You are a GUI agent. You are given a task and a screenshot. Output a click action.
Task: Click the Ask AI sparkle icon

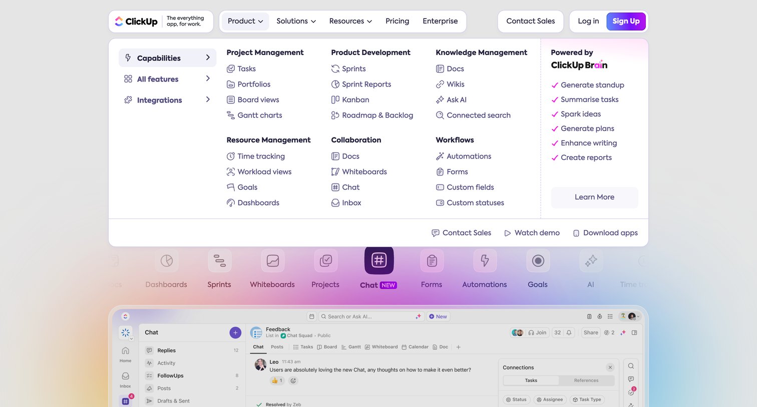pyautogui.click(x=440, y=100)
